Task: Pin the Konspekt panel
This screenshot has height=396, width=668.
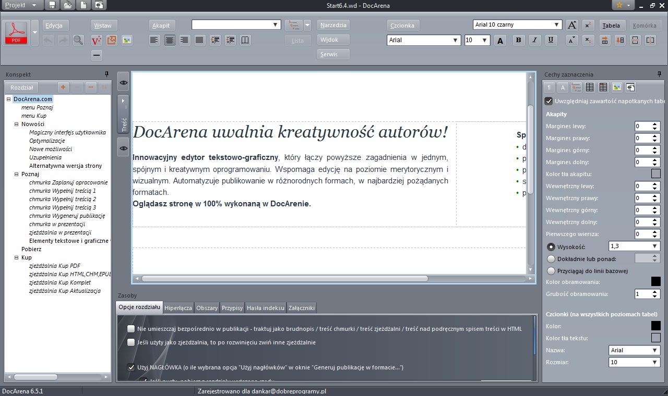Action: [106, 75]
